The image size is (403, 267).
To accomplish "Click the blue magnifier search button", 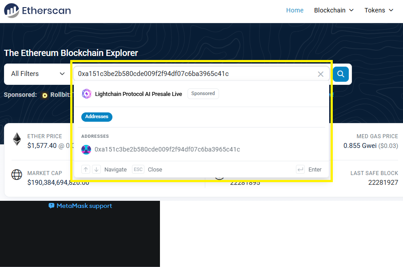I will tap(341, 74).
